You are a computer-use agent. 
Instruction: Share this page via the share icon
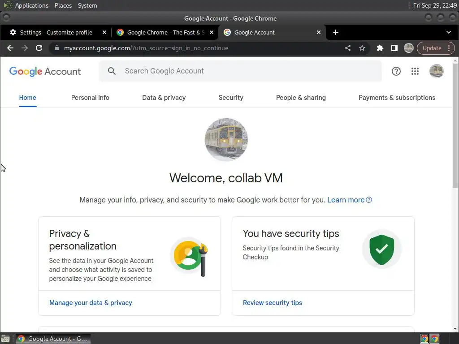(348, 48)
